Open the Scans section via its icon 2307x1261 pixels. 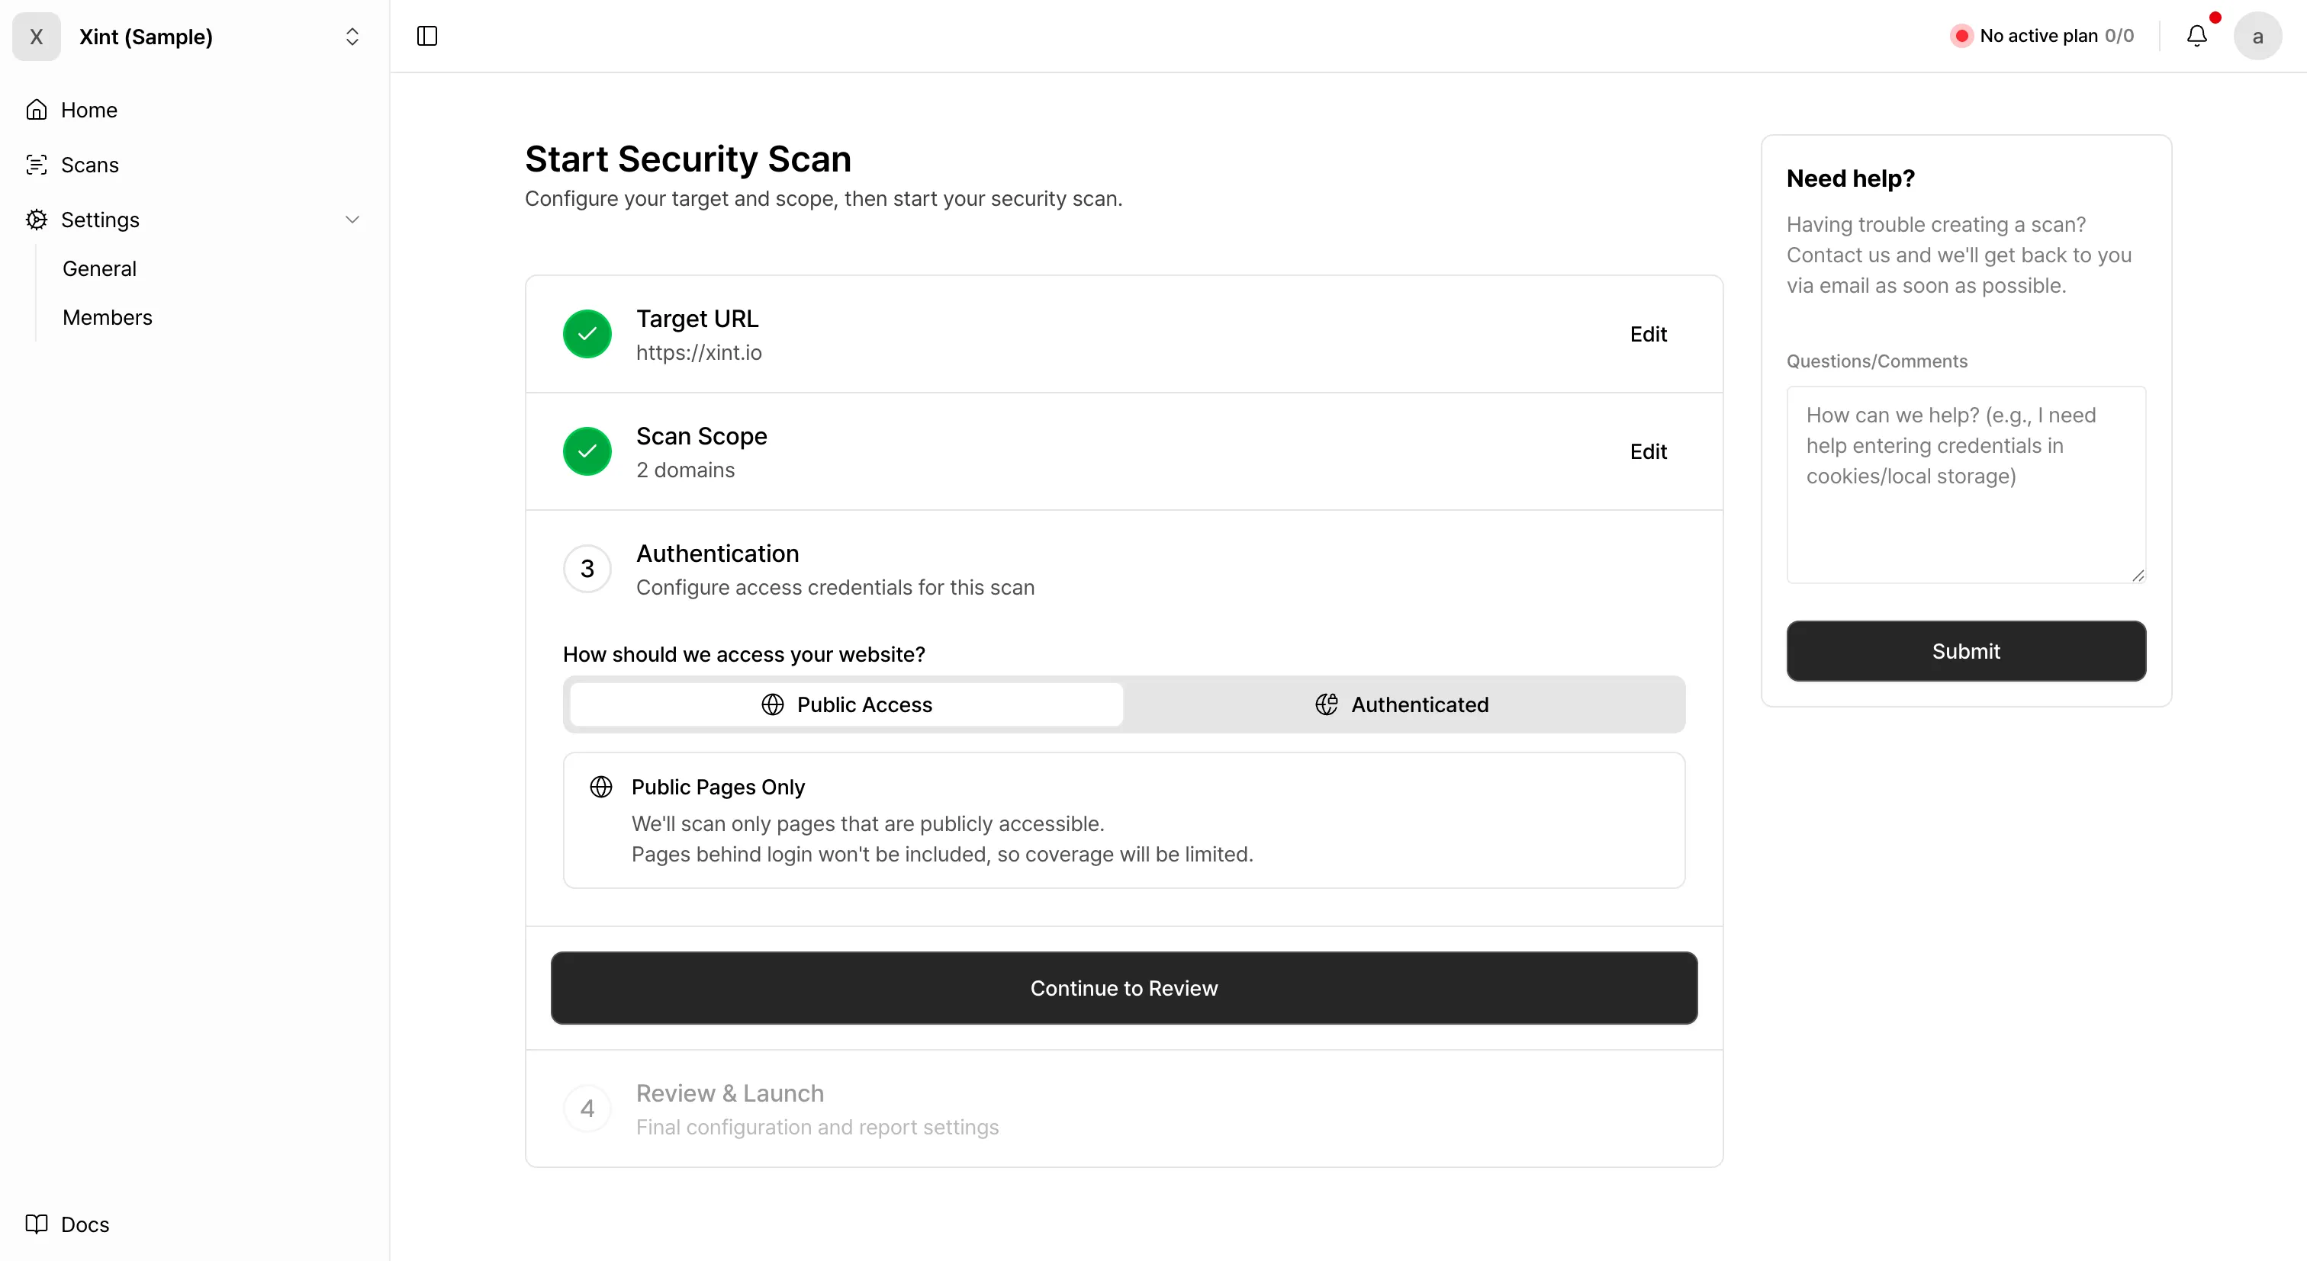(36, 165)
